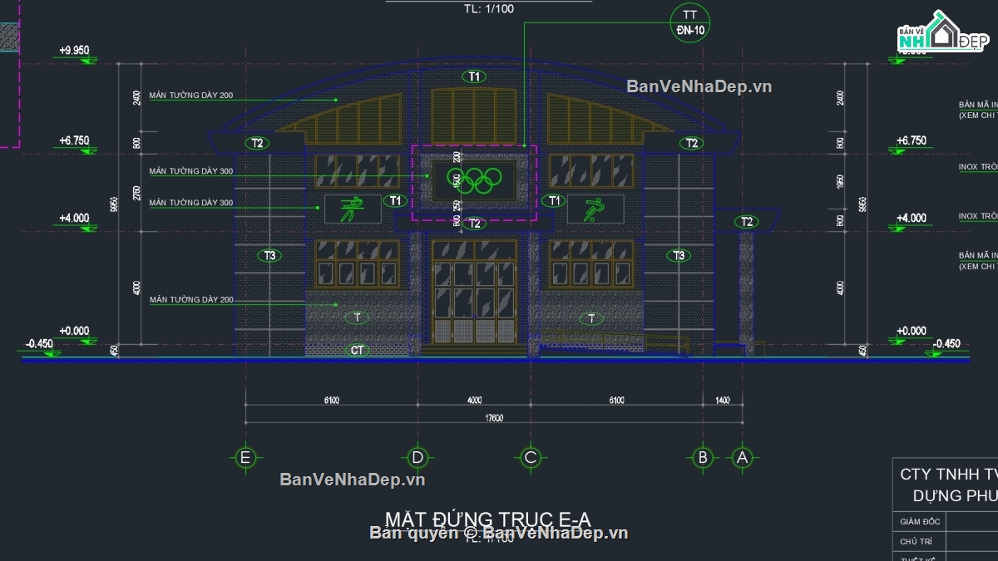998x561 pixels.
Task: Click the 17600 overall dimension text
Action: click(x=494, y=419)
